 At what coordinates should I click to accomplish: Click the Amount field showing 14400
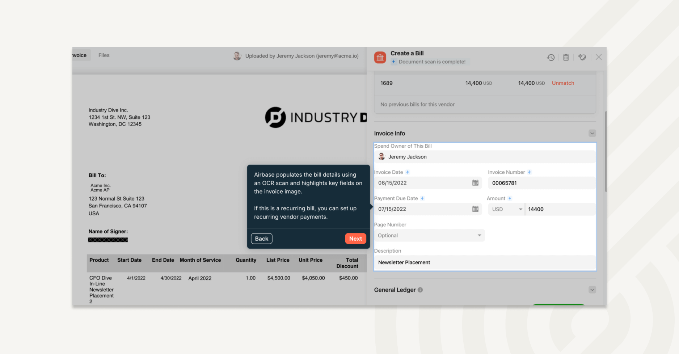tap(560, 209)
